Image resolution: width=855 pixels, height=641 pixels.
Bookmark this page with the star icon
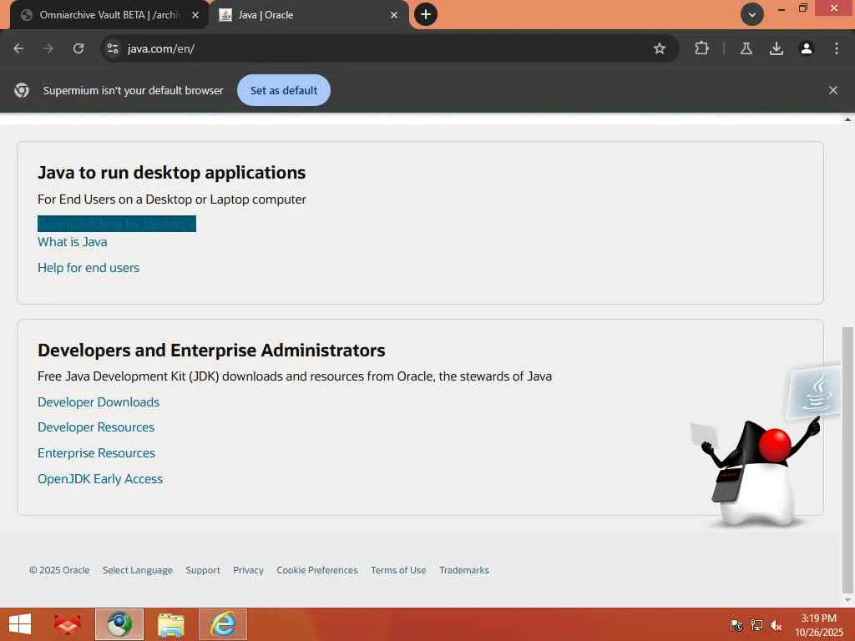[x=660, y=48]
